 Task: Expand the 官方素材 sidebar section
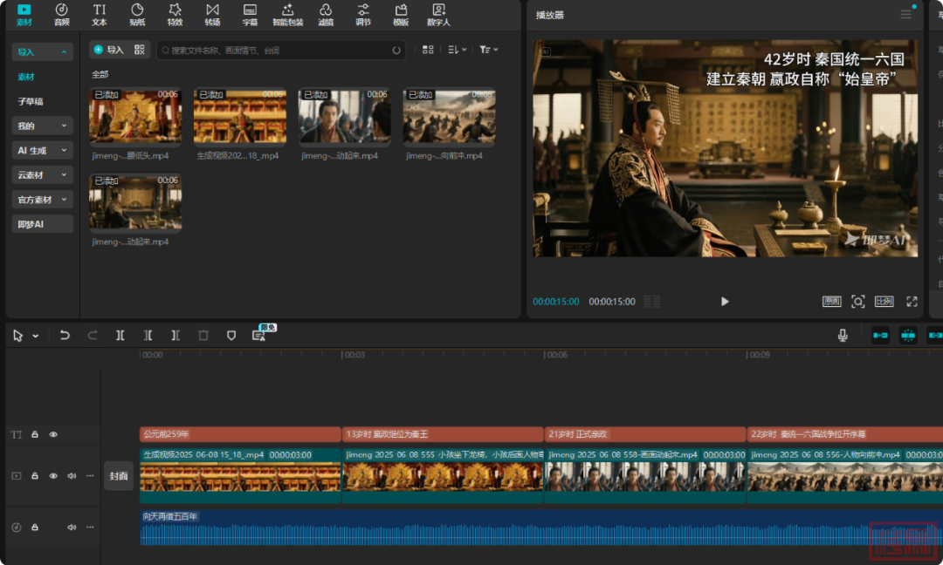coord(42,200)
